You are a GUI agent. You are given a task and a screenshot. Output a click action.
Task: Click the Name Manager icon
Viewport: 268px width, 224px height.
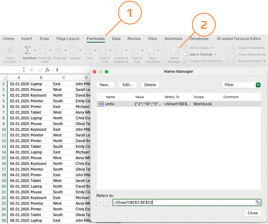point(175,51)
